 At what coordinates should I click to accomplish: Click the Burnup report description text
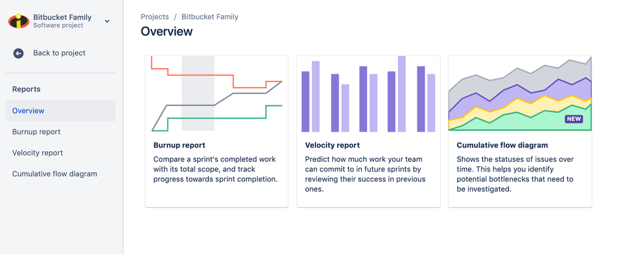point(215,170)
